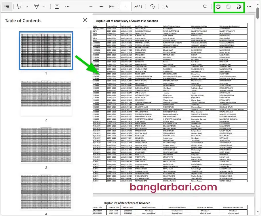The width and height of the screenshot is (261, 216).
Task: Save the PDF with edits
Action: (x=229, y=6)
